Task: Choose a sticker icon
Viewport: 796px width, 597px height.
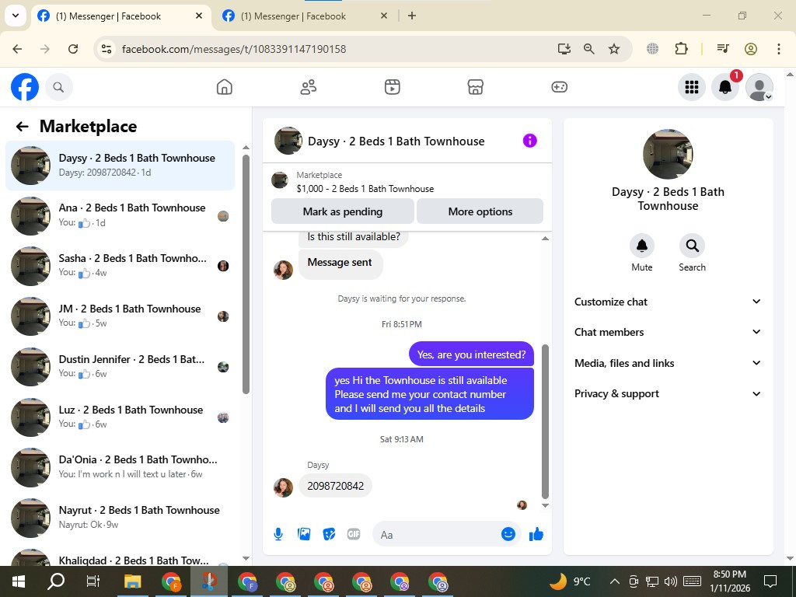Action: click(329, 534)
